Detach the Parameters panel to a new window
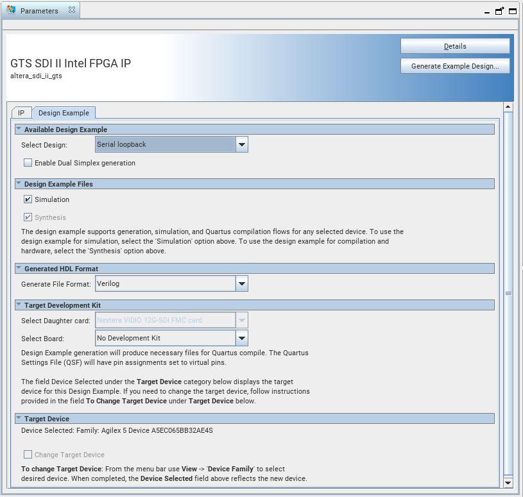This screenshot has height=497, width=523. pyautogui.click(x=499, y=11)
